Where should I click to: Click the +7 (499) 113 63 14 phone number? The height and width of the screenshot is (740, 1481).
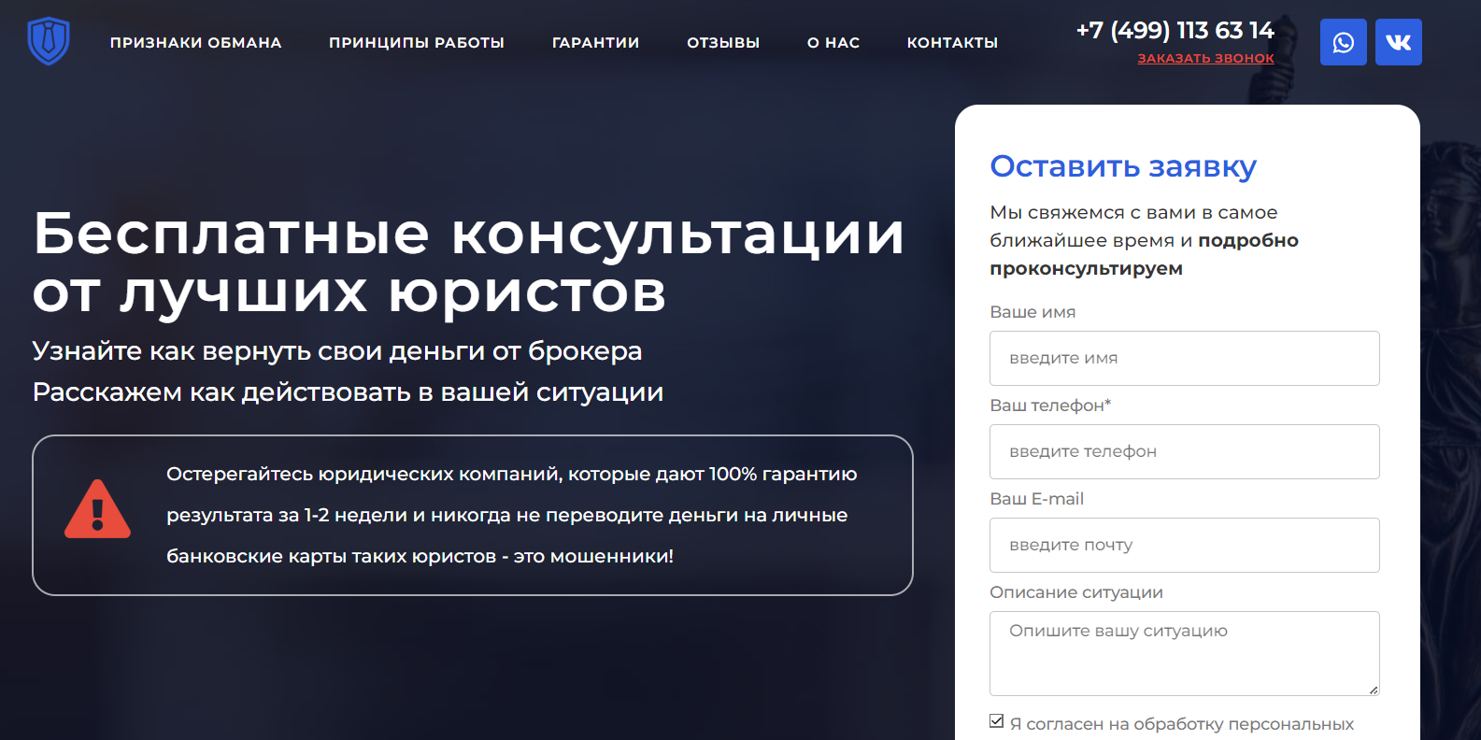tap(1175, 30)
